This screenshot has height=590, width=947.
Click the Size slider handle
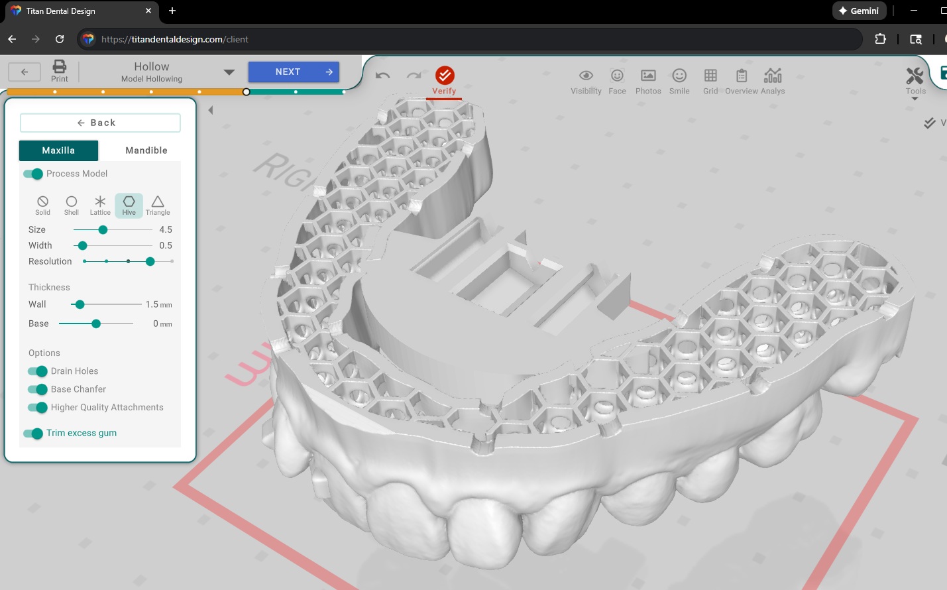point(103,230)
